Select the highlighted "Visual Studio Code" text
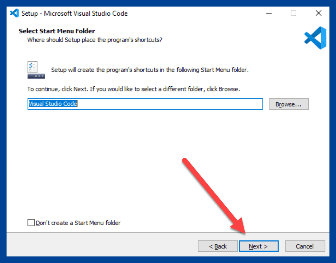The width and height of the screenshot is (336, 263). click(52, 104)
